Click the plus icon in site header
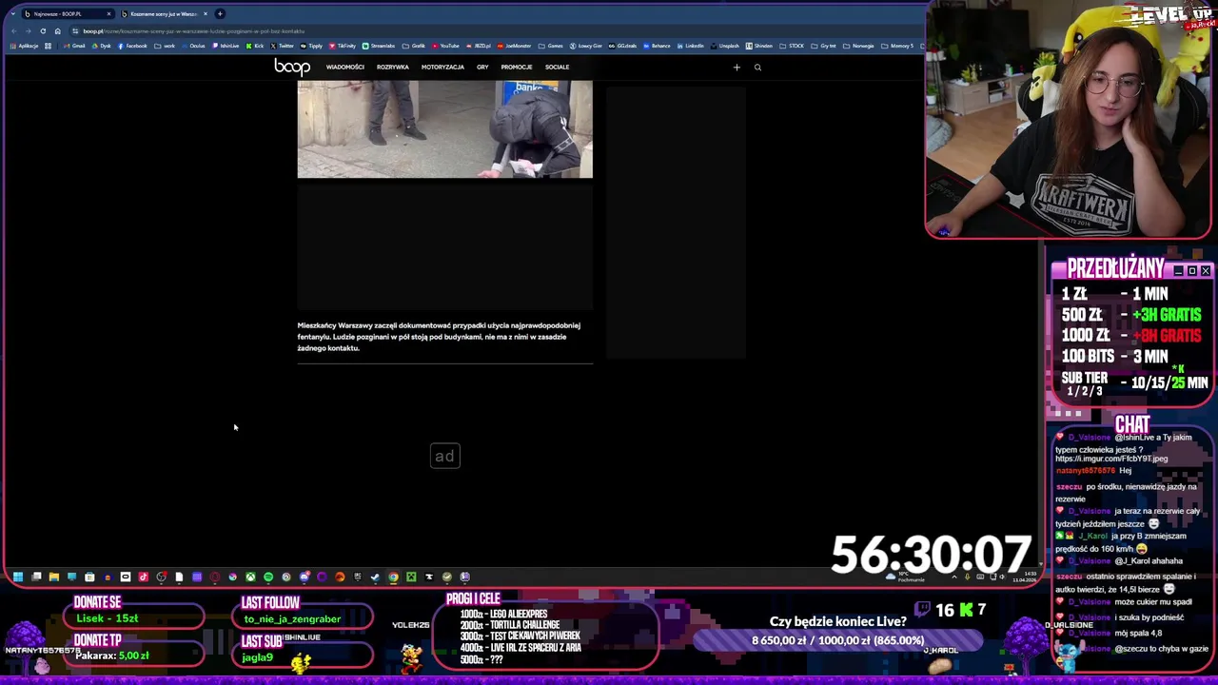 (x=737, y=67)
